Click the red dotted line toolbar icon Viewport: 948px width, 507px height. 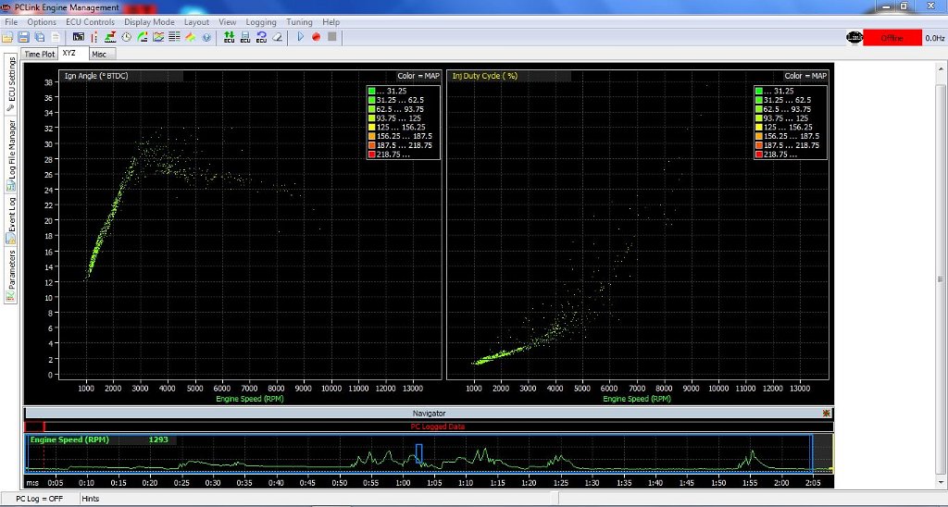click(x=95, y=37)
